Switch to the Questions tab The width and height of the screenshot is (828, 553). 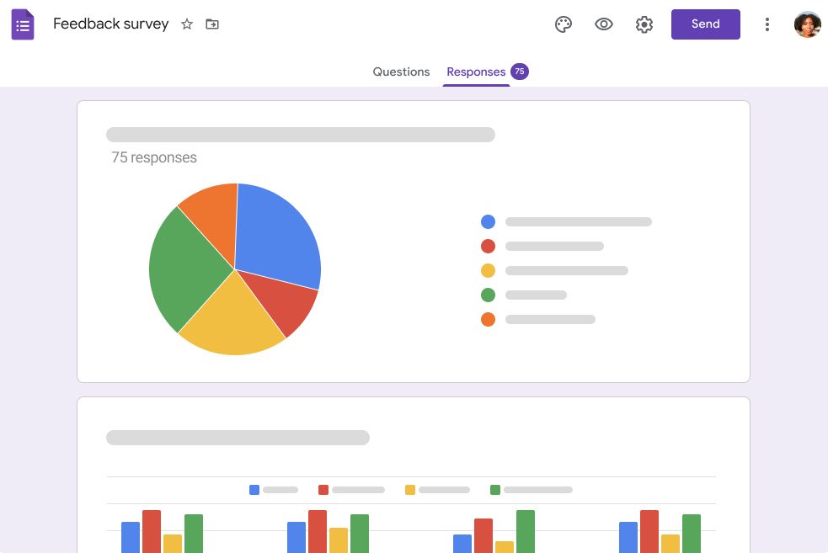coord(401,72)
